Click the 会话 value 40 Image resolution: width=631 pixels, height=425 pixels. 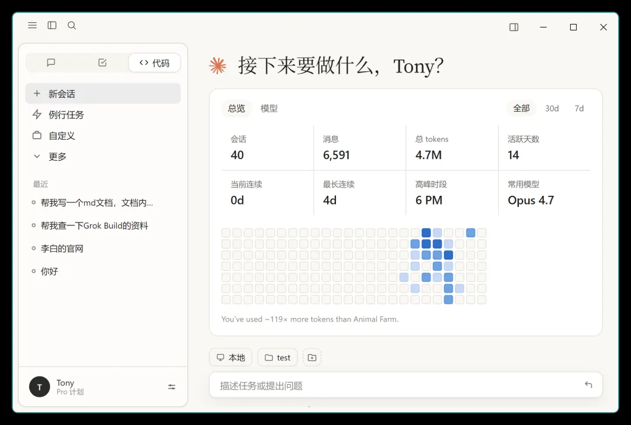pos(237,155)
